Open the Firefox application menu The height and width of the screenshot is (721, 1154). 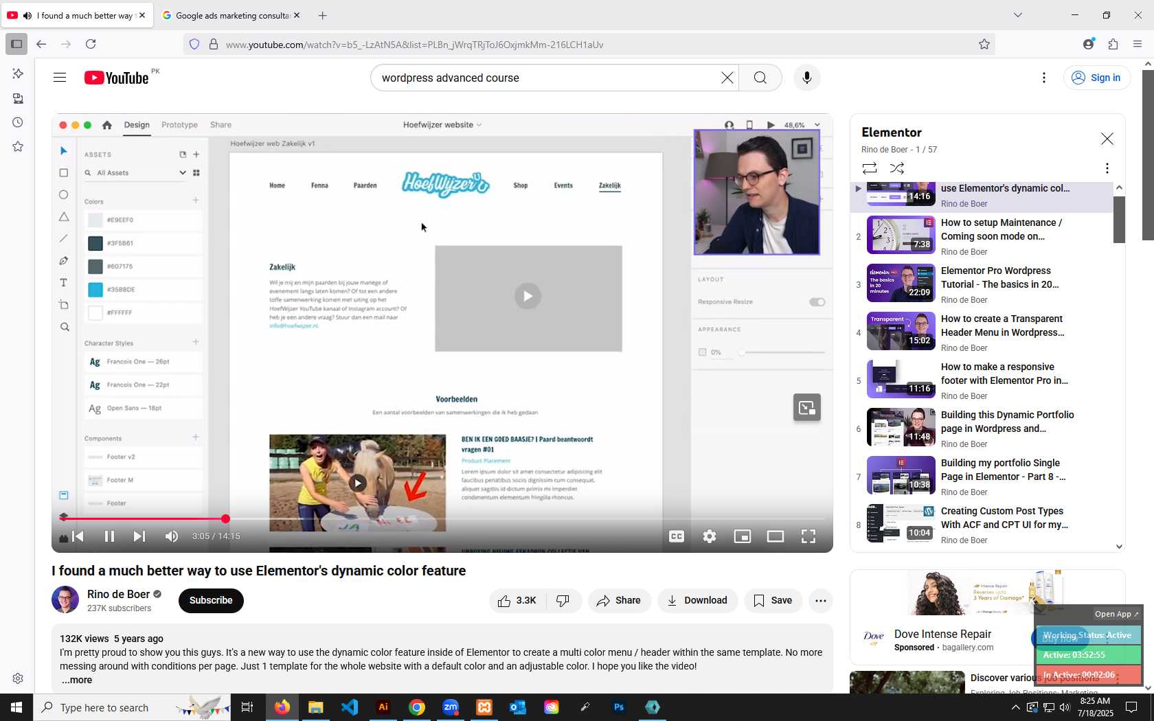[1138, 44]
